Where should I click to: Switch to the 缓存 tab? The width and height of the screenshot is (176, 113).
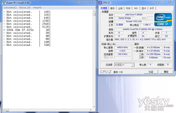112,8
